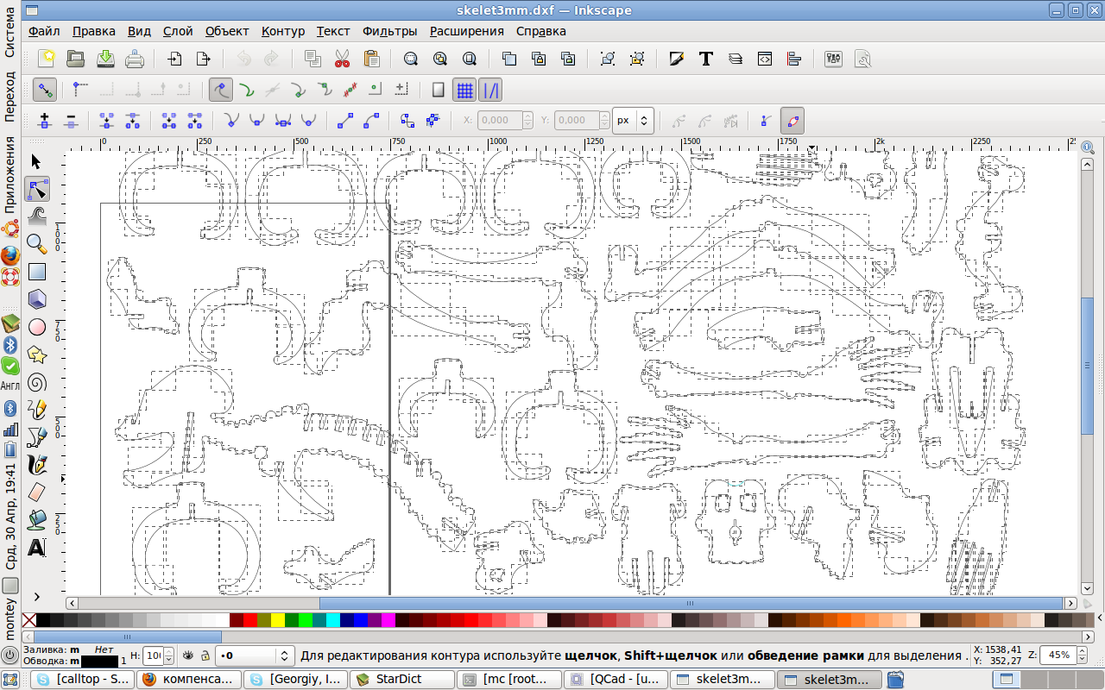This screenshot has height=690, width=1105.
Task: Switch to the calltop Skype taskbar window
Action: pos(82,679)
